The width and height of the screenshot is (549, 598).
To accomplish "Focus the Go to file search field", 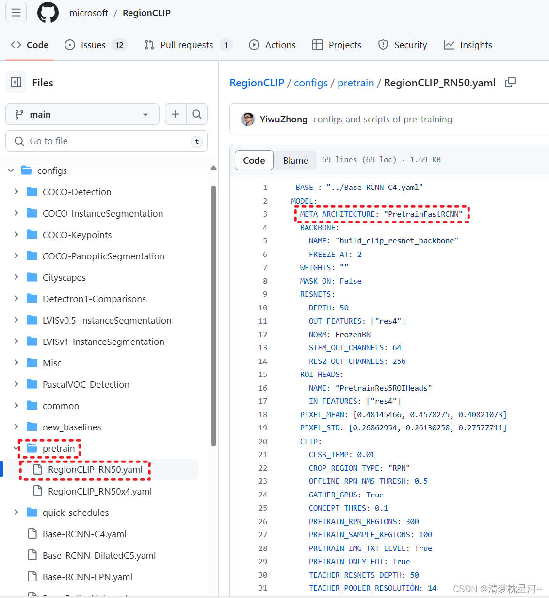I will pyautogui.click(x=106, y=141).
